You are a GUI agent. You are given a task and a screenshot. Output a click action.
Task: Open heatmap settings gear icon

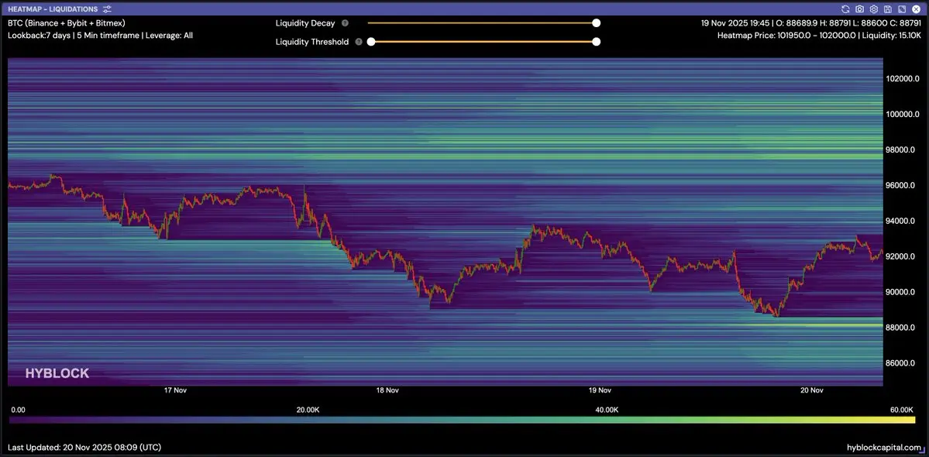click(874, 9)
